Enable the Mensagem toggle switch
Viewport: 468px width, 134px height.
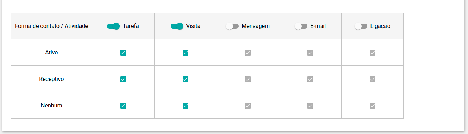point(232,26)
